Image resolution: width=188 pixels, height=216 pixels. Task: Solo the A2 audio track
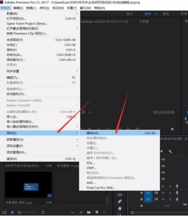tap(170, 193)
